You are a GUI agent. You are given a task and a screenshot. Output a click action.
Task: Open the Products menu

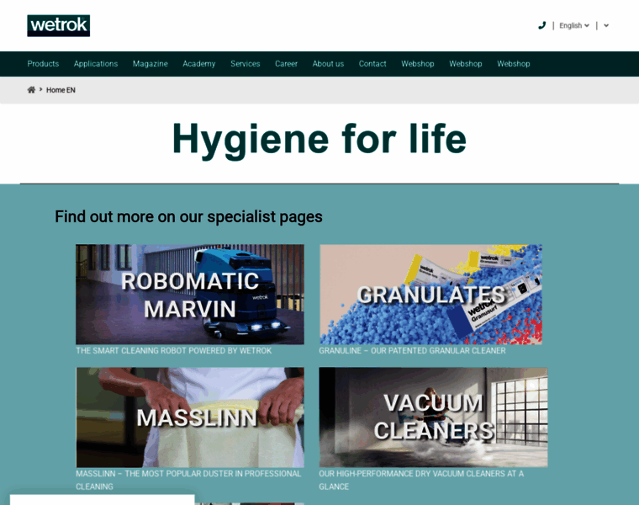[43, 64]
